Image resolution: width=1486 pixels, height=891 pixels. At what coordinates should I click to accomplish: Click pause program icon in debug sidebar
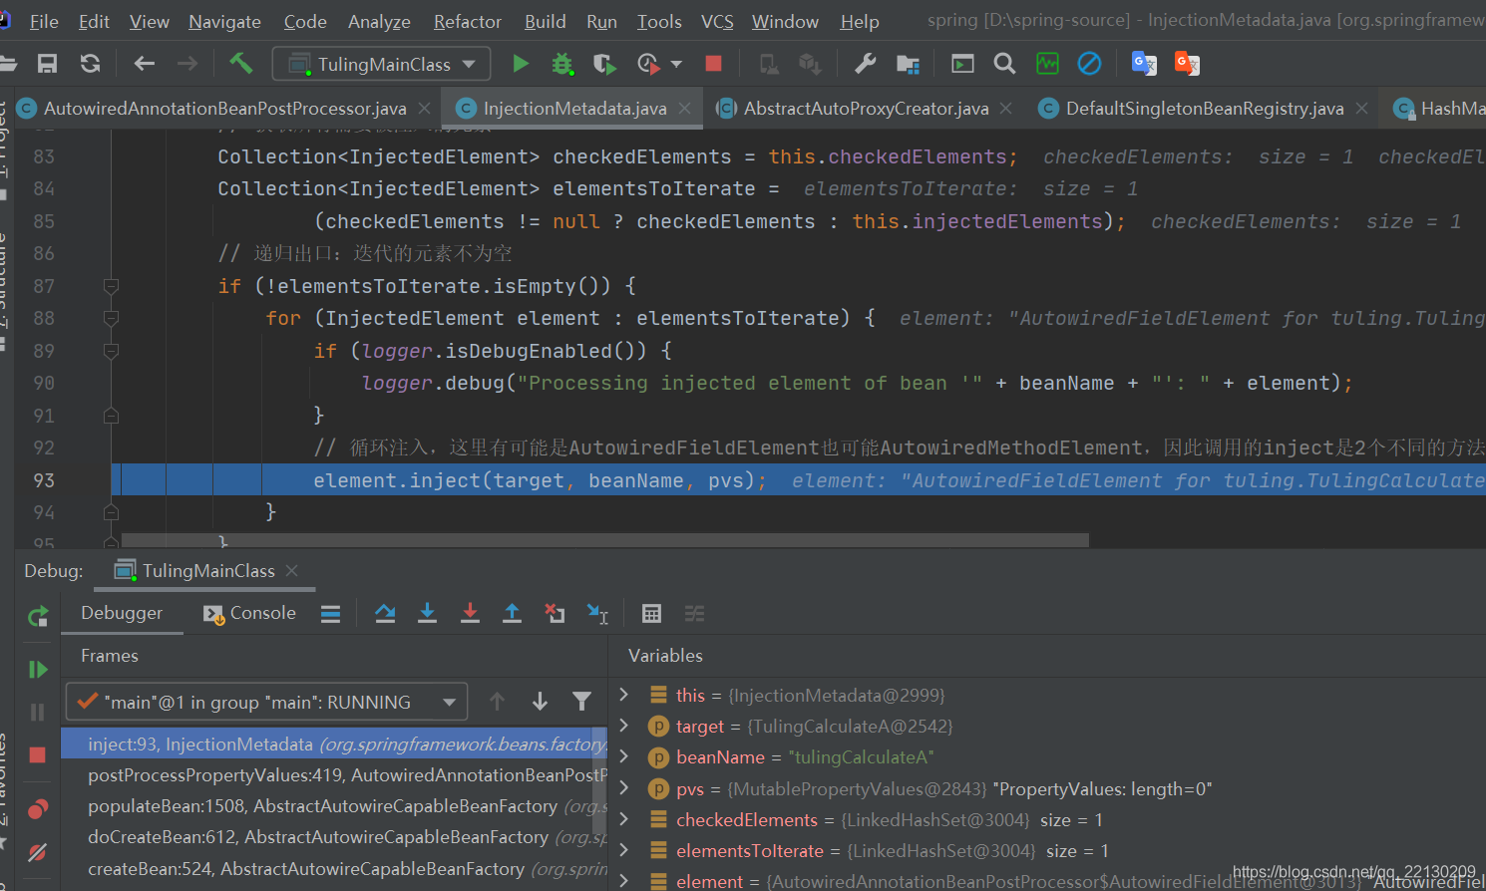38,712
